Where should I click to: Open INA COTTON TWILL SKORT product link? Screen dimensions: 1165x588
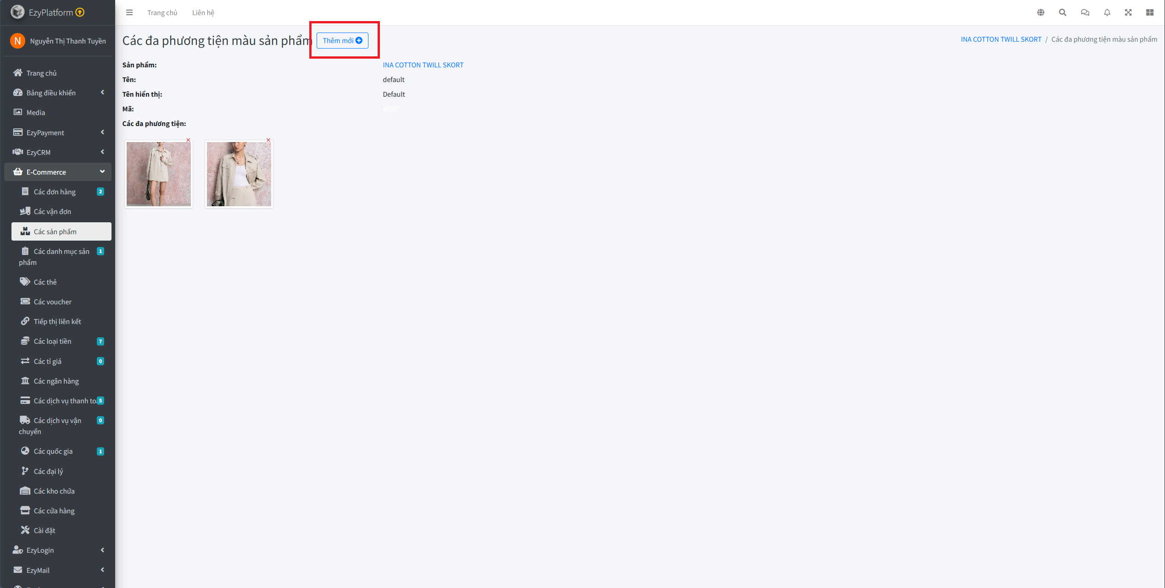pos(423,65)
